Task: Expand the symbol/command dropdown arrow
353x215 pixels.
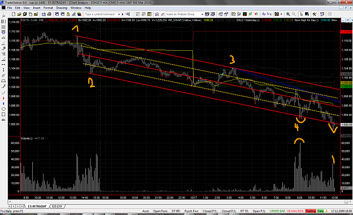Action: pos(119,14)
